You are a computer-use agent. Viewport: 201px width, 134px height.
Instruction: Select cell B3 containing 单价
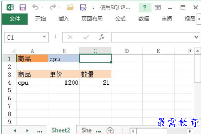64,74
